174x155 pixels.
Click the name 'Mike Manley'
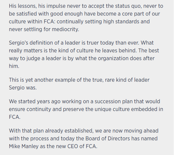click(24, 146)
